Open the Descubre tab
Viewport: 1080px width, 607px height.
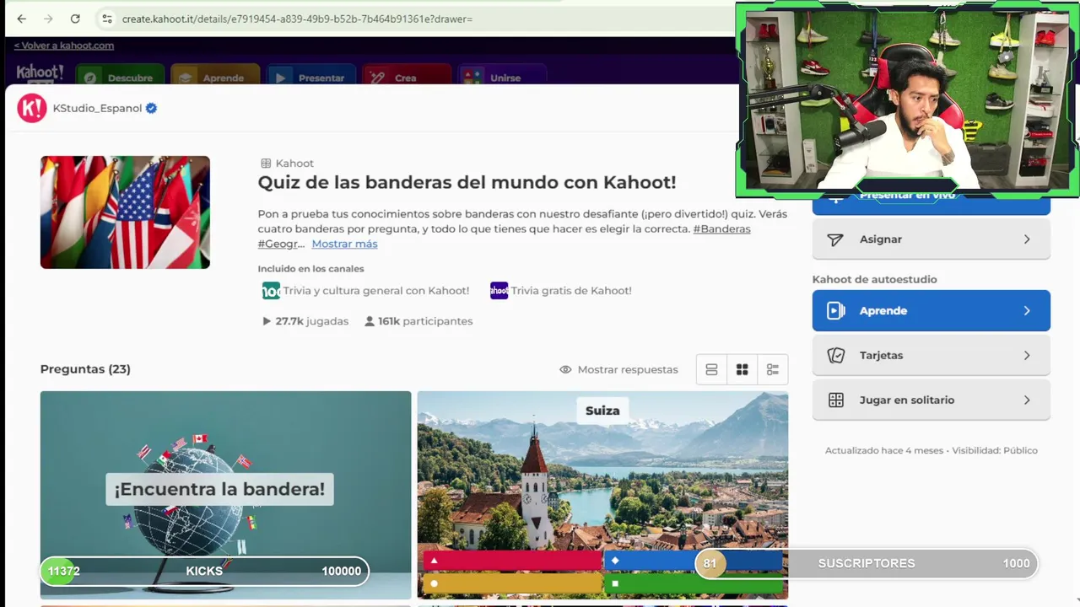click(121, 76)
